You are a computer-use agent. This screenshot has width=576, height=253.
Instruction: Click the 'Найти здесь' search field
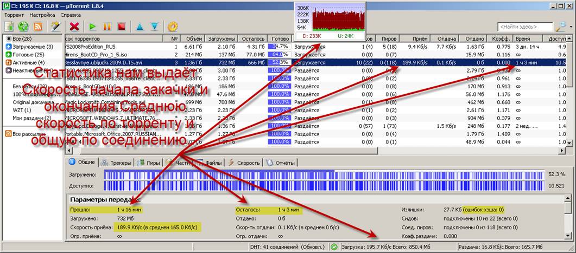click(524, 26)
